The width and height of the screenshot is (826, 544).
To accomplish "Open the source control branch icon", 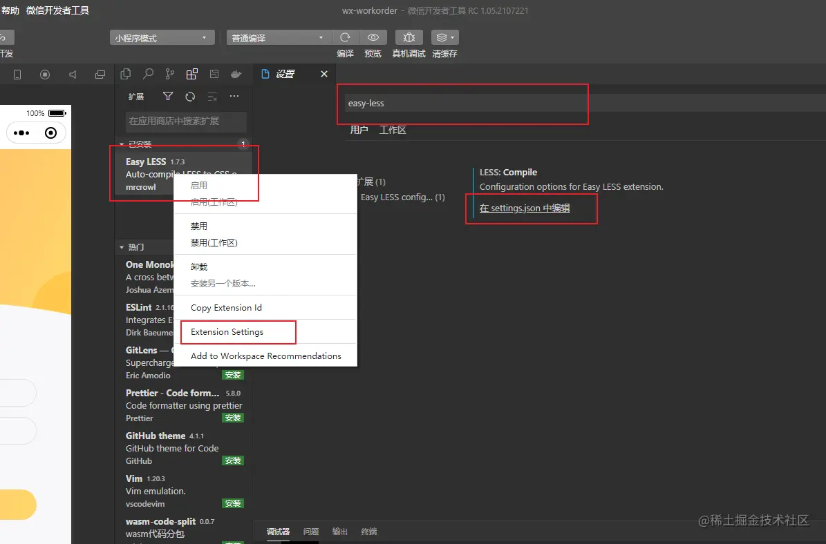I will click(169, 74).
